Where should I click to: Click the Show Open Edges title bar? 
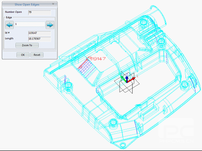[27, 5]
